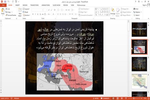Viewport: 150px width, 100px height.
Task: Click the spell check status icon
Action: [x=11, y=98]
